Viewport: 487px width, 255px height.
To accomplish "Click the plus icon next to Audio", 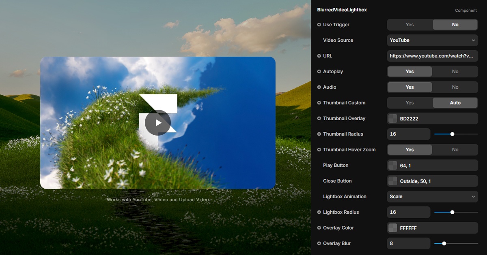I will point(319,87).
